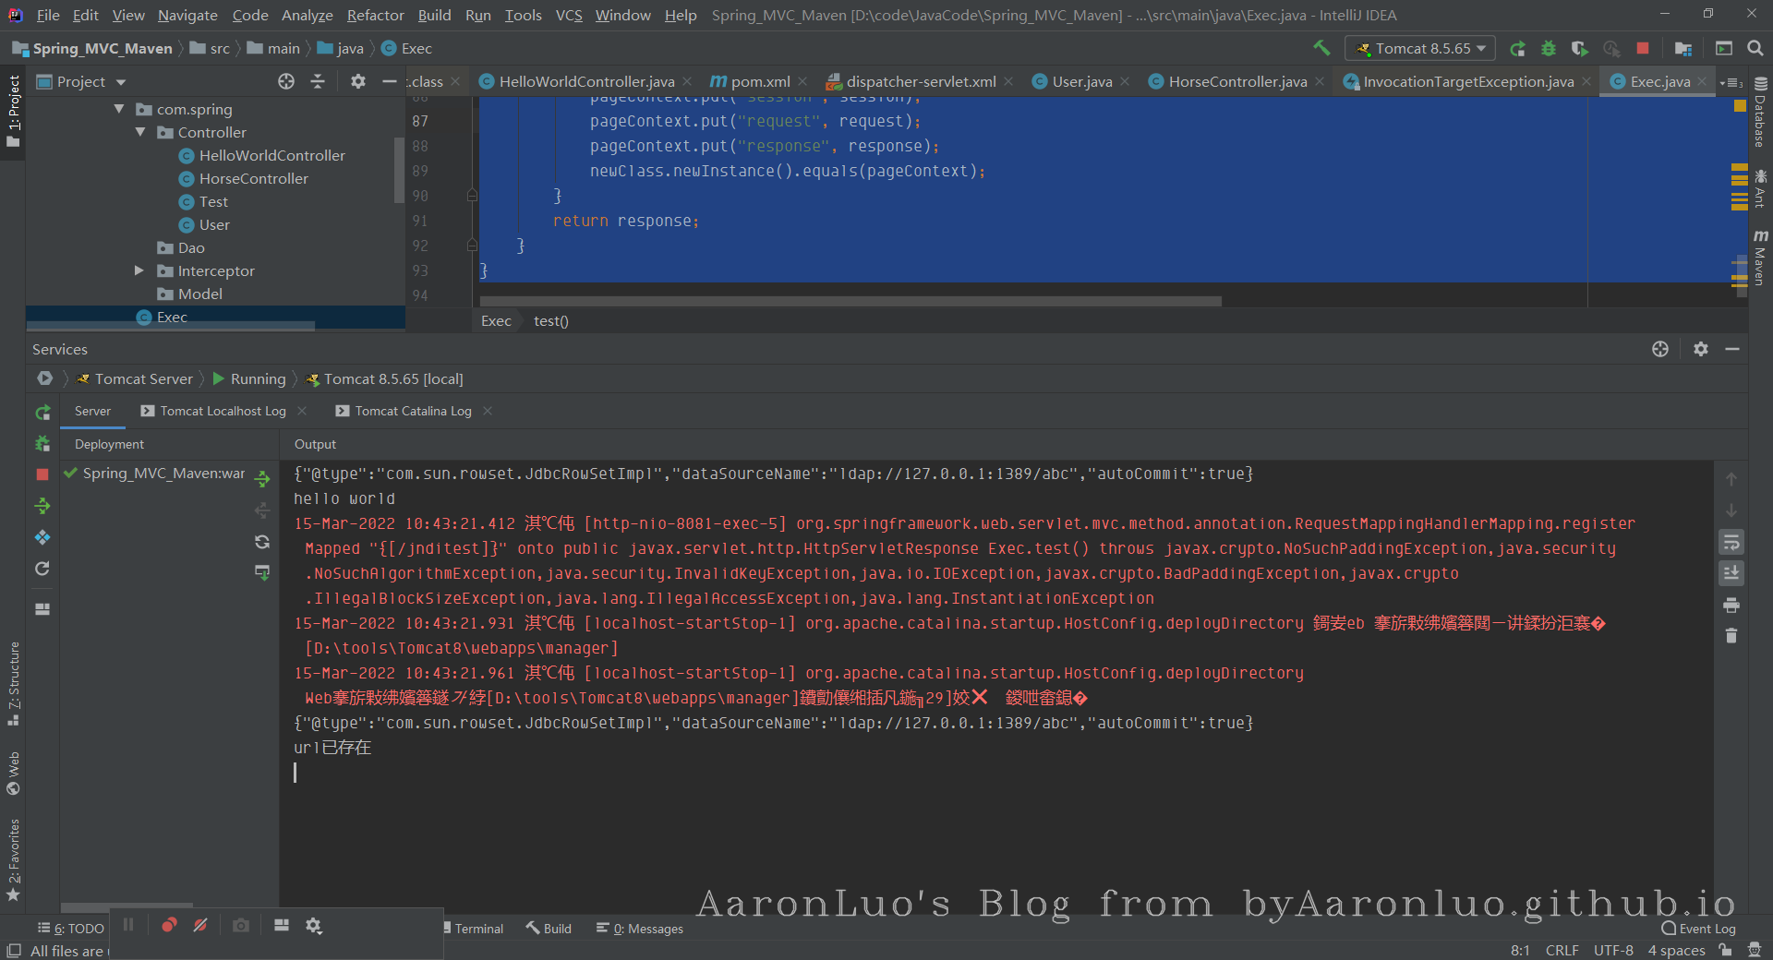Click the print icon beside console output
Image resolution: width=1773 pixels, height=960 pixels.
tap(1731, 606)
